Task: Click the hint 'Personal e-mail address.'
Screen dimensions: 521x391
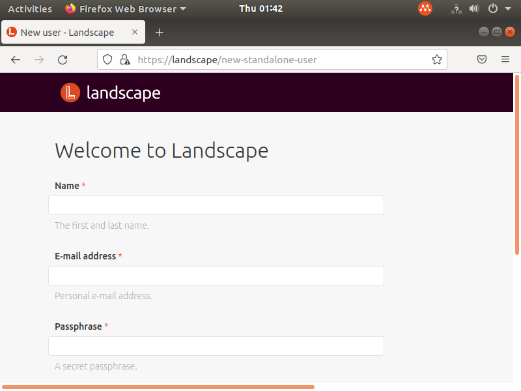Action: click(x=104, y=296)
